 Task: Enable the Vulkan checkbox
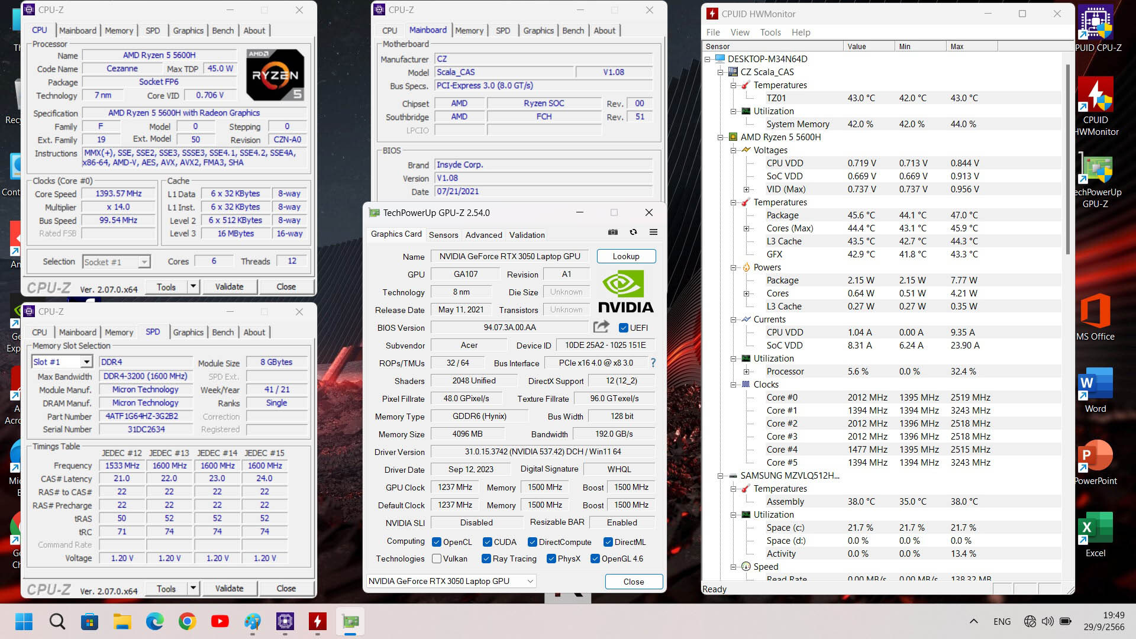pyautogui.click(x=437, y=559)
